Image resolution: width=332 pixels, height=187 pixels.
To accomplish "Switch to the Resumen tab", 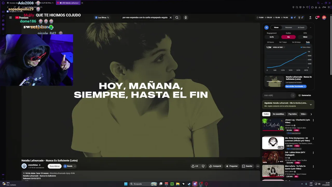I will click(289, 27).
